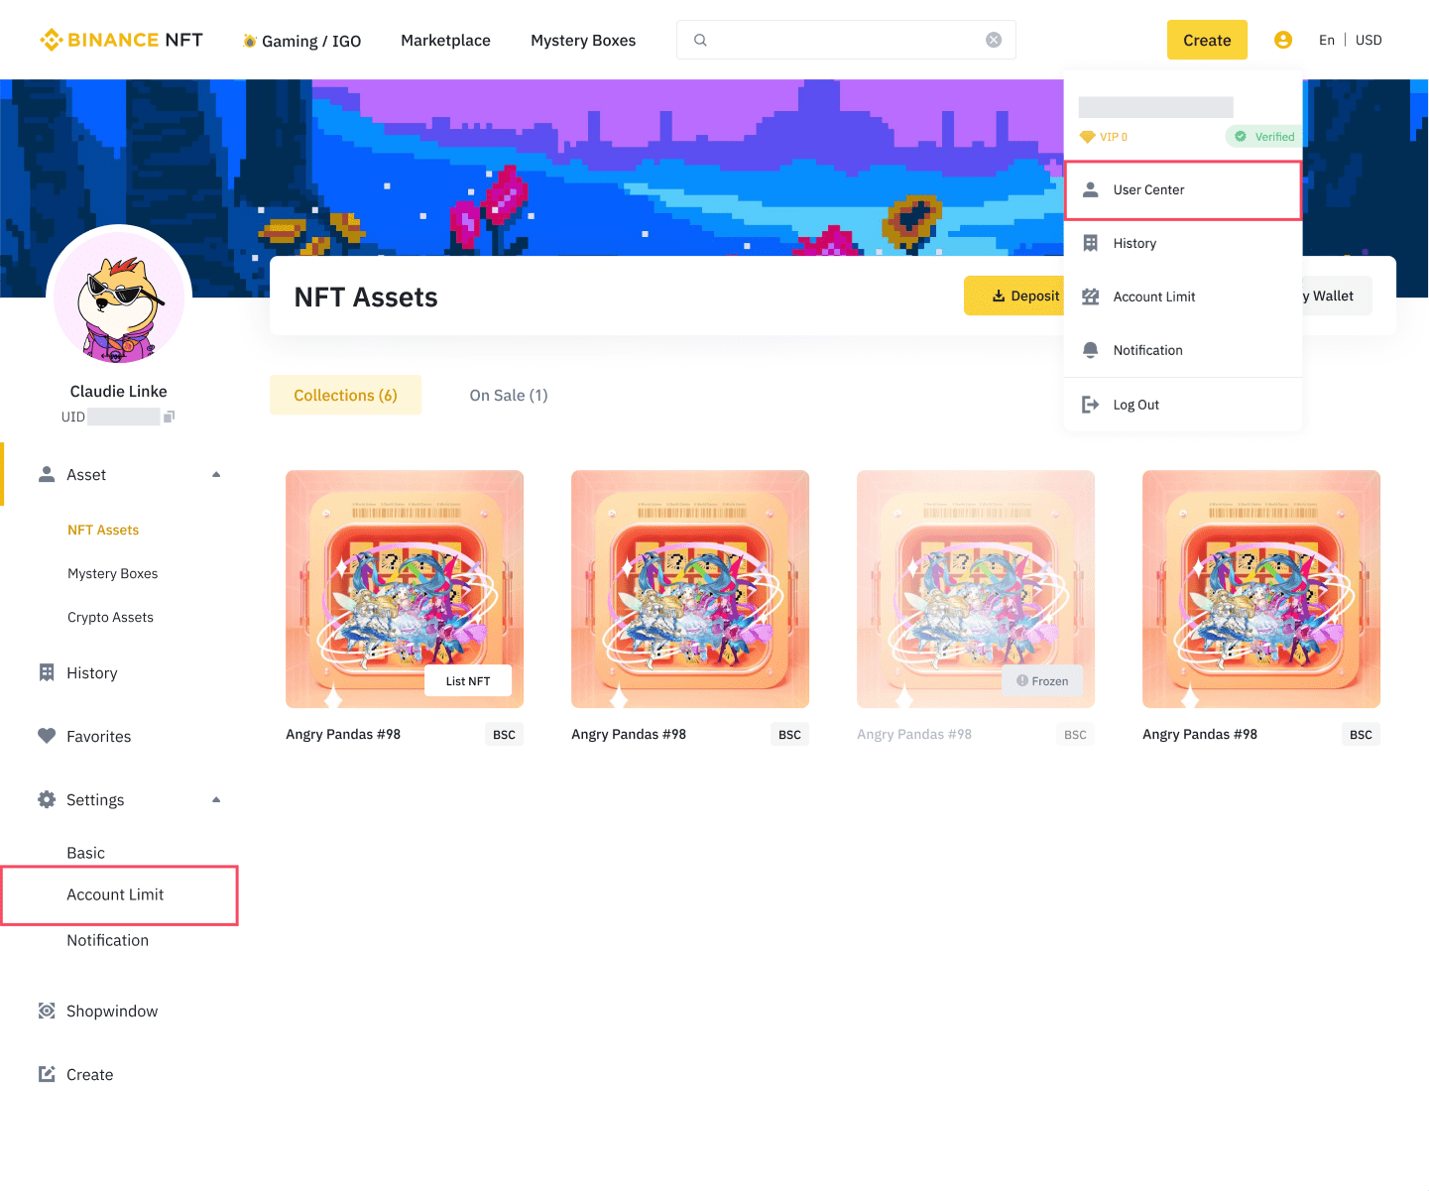Click the List NFT button on first card
Image resolution: width=1429 pixels, height=1191 pixels.
pyautogui.click(x=468, y=681)
